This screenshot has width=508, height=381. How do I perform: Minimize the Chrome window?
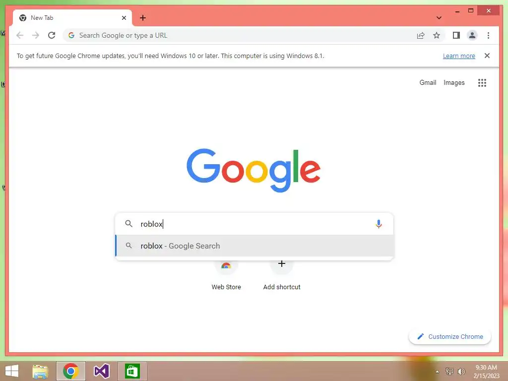click(x=457, y=11)
